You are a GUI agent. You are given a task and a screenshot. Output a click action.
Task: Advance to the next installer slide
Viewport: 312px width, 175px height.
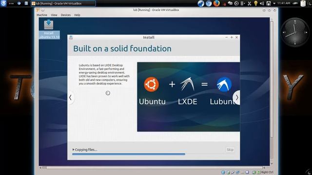[x=236, y=97]
